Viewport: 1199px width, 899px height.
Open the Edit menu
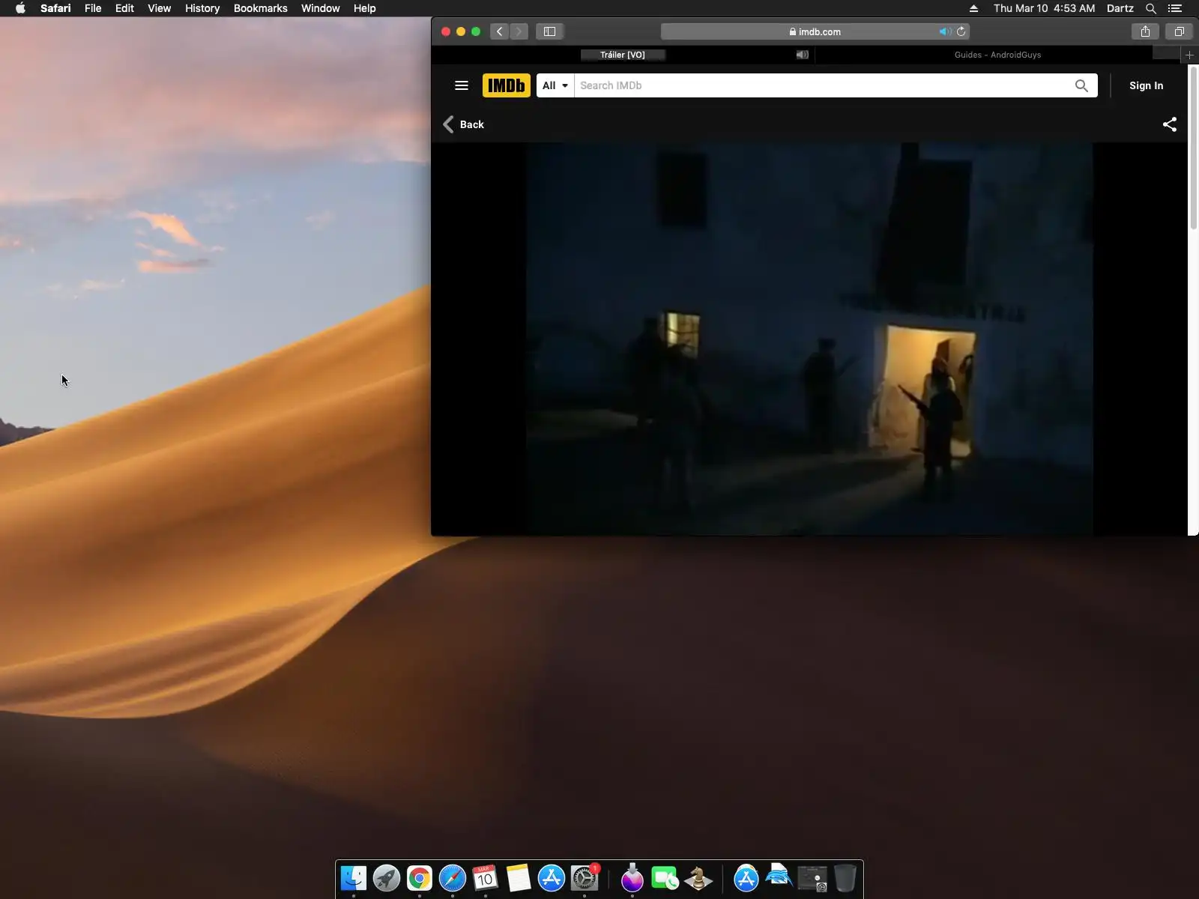[124, 8]
